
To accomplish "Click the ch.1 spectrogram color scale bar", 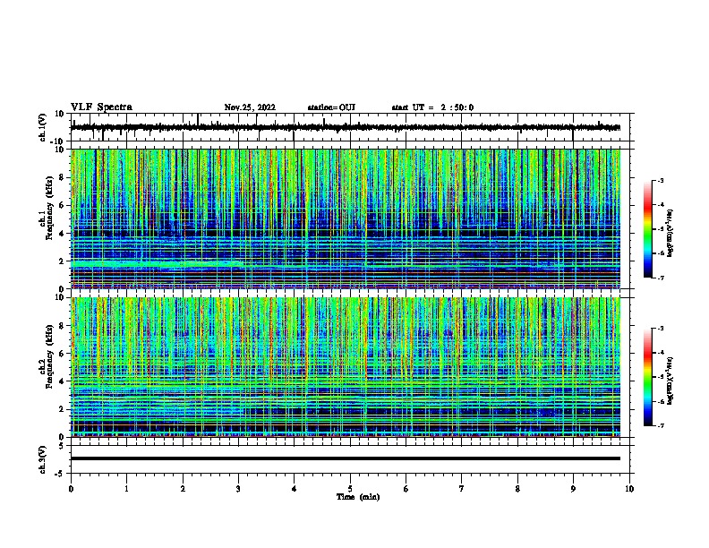I will 647,229.
